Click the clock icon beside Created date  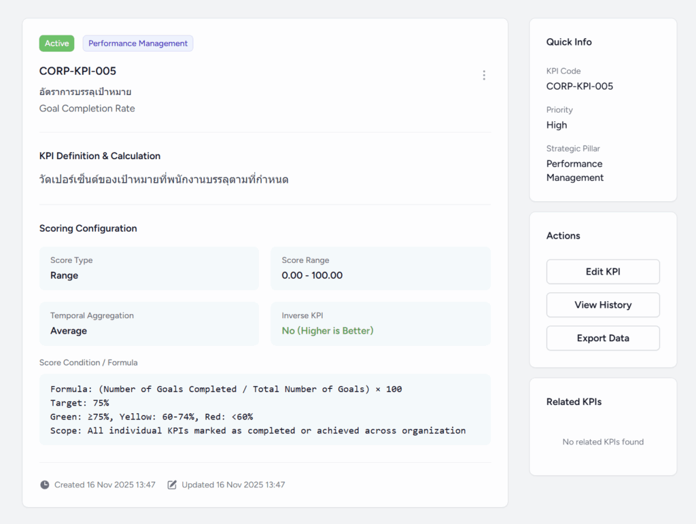click(45, 485)
